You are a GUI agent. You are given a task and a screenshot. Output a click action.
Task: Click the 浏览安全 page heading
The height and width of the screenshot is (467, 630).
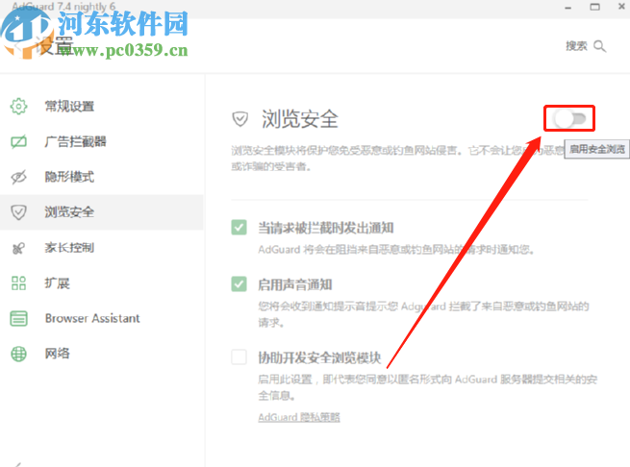[300, 119]
